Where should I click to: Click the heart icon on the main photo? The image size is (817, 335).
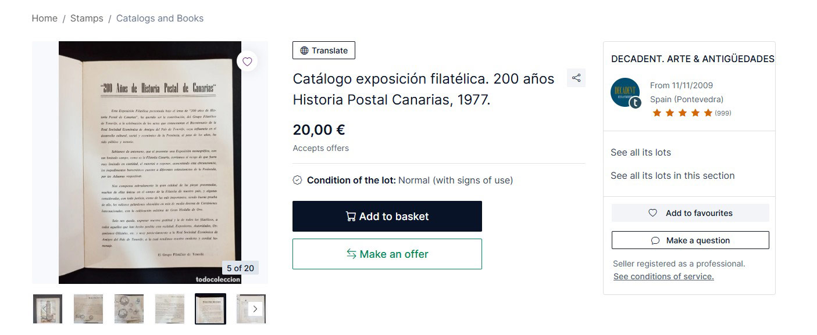click(x=247, y=62)
